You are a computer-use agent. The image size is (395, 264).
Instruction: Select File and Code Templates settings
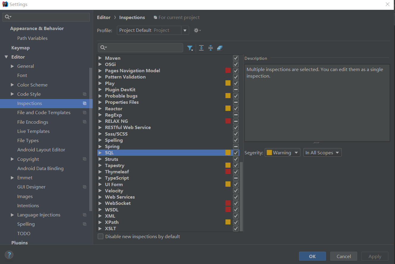point(44,113)
